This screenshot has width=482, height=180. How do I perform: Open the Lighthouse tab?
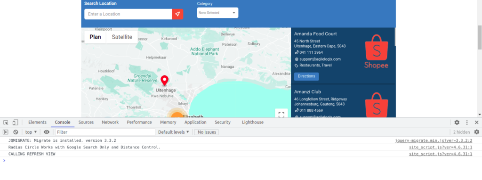(x=253, y=122)
